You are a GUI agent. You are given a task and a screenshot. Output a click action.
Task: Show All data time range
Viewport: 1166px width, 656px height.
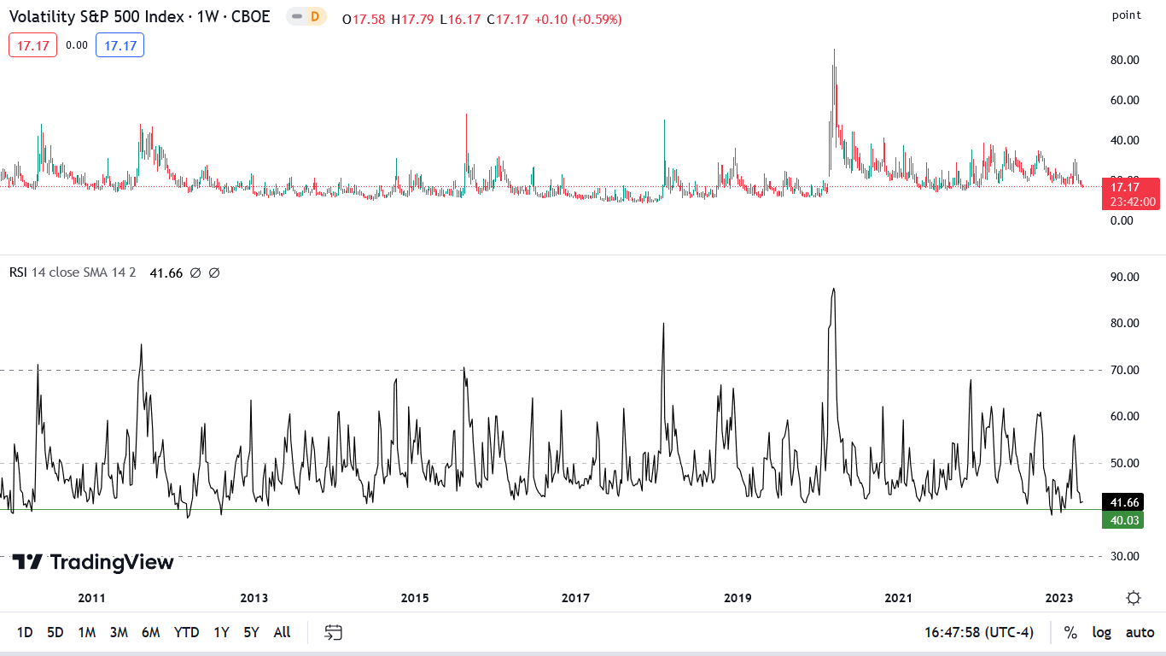[282, 632]
